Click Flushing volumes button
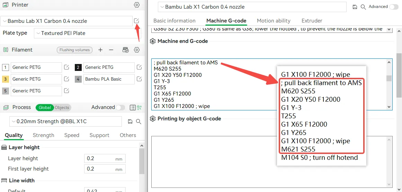402x192 pixels. tap(74, 50)
